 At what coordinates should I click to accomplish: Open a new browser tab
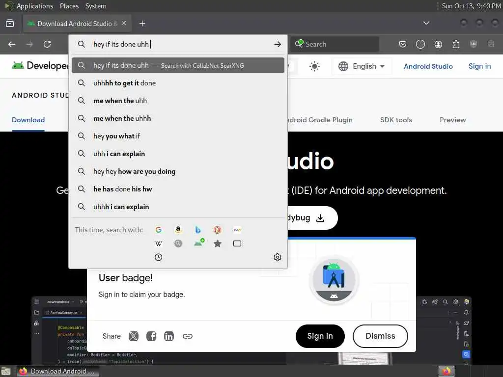tap(142, 24)
